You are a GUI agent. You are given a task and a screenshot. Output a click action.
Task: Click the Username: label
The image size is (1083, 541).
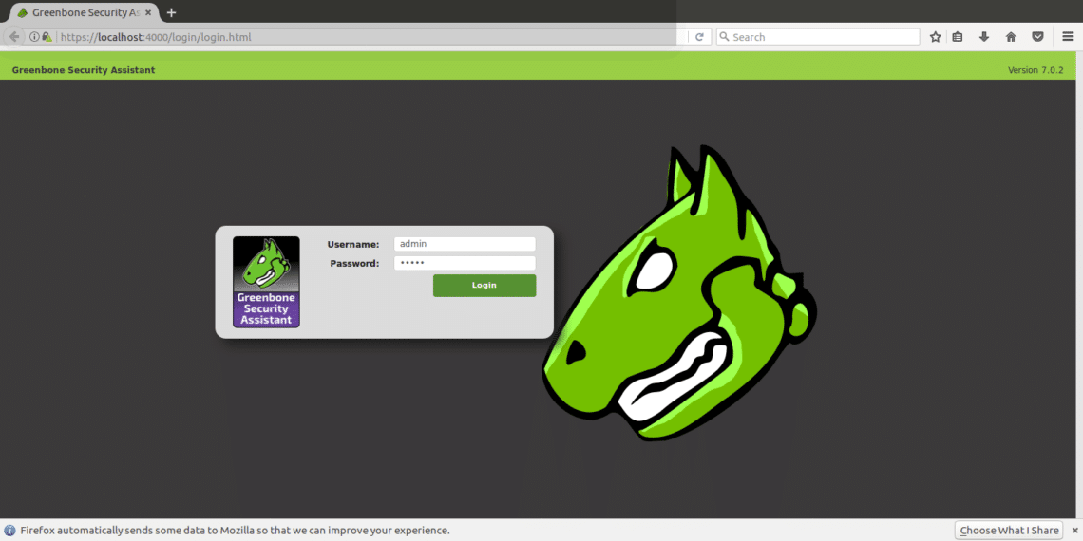tap(353, 244)
